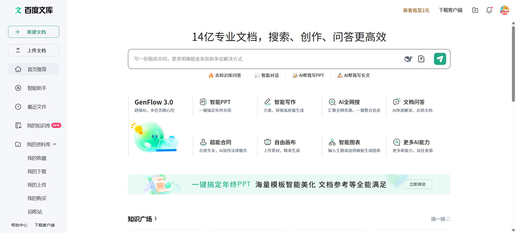
Task: Click the whale icon in search box
Action: pyautogui.click(x=408, y=59)
